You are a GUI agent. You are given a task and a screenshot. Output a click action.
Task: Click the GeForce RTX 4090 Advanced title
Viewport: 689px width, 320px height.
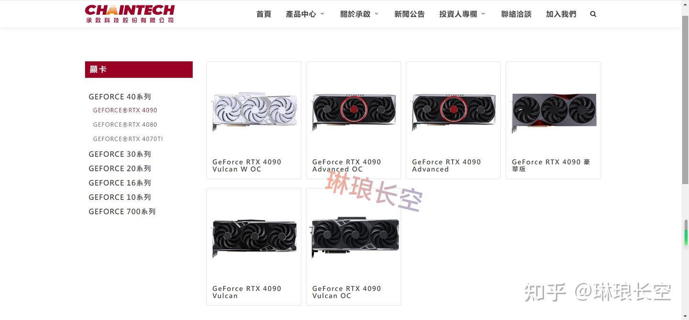(x=446, y=166)
